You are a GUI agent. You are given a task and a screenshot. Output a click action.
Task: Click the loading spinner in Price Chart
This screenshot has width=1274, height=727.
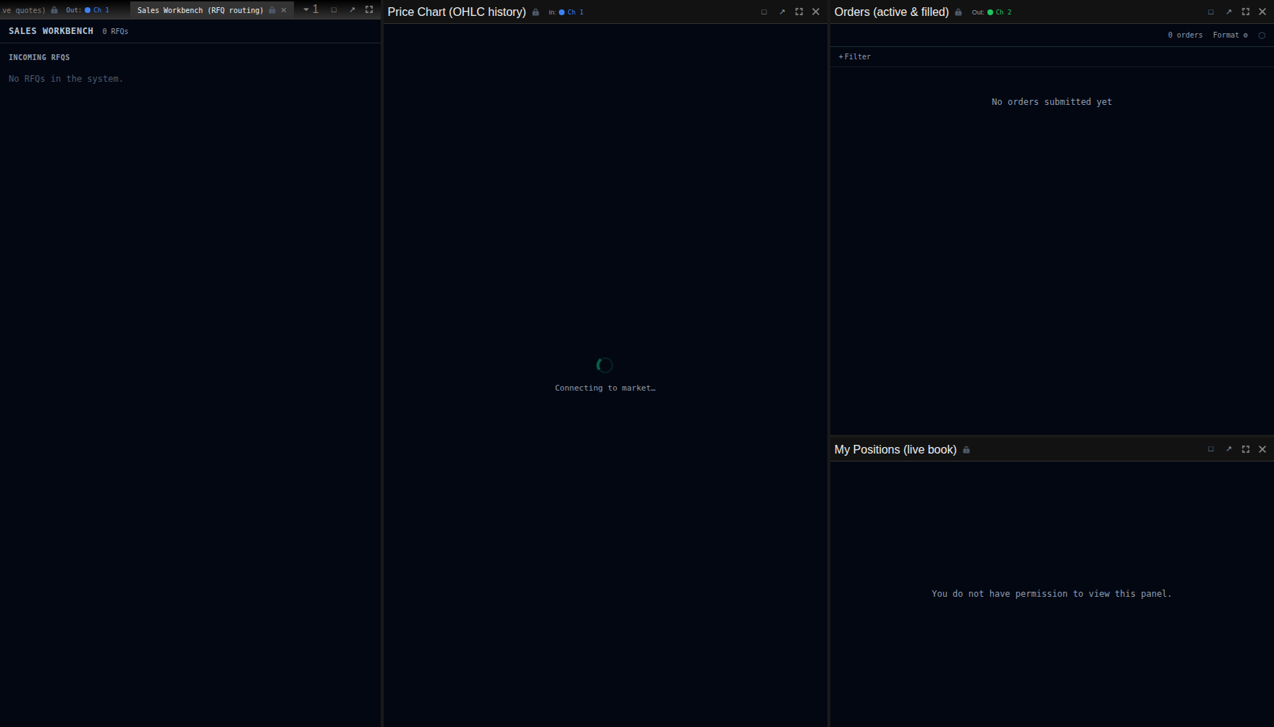click(x=604, y=365)
